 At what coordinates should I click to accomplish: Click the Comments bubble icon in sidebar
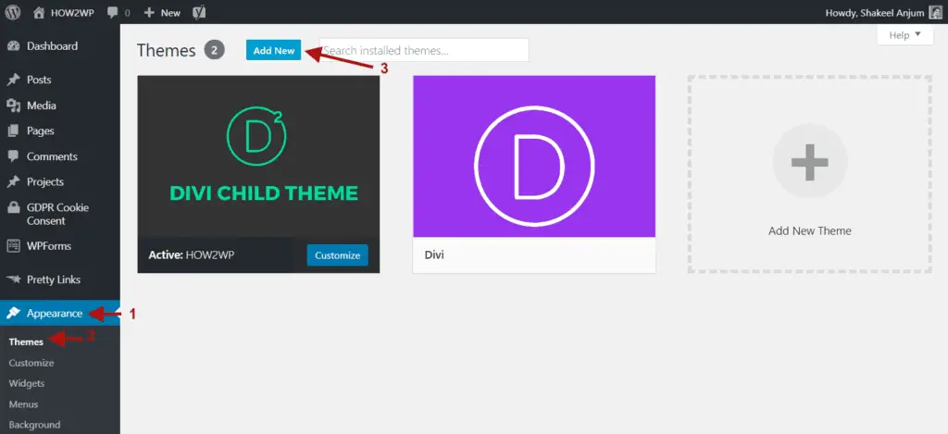point(13,156)
